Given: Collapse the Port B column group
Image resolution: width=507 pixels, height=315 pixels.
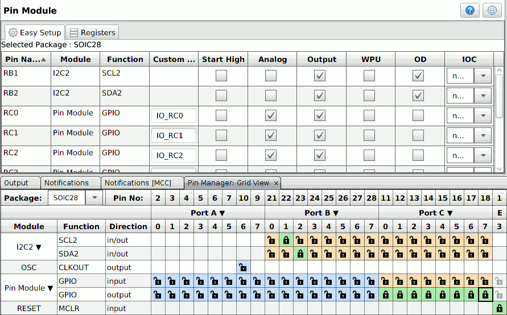Looking at the screenshot, I should (x=336, y=213).
